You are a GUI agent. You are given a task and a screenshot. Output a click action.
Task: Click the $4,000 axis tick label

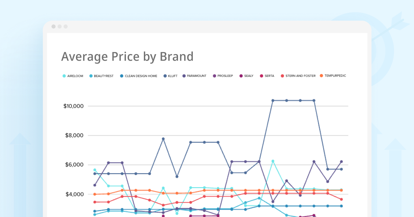[74, 194]
